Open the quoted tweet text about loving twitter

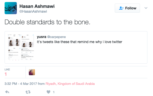click(80, 42)
